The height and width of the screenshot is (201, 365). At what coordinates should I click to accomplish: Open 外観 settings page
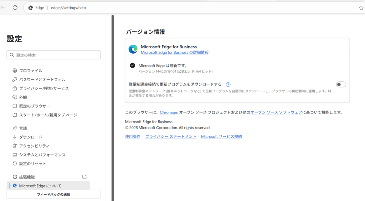(23, 97)
